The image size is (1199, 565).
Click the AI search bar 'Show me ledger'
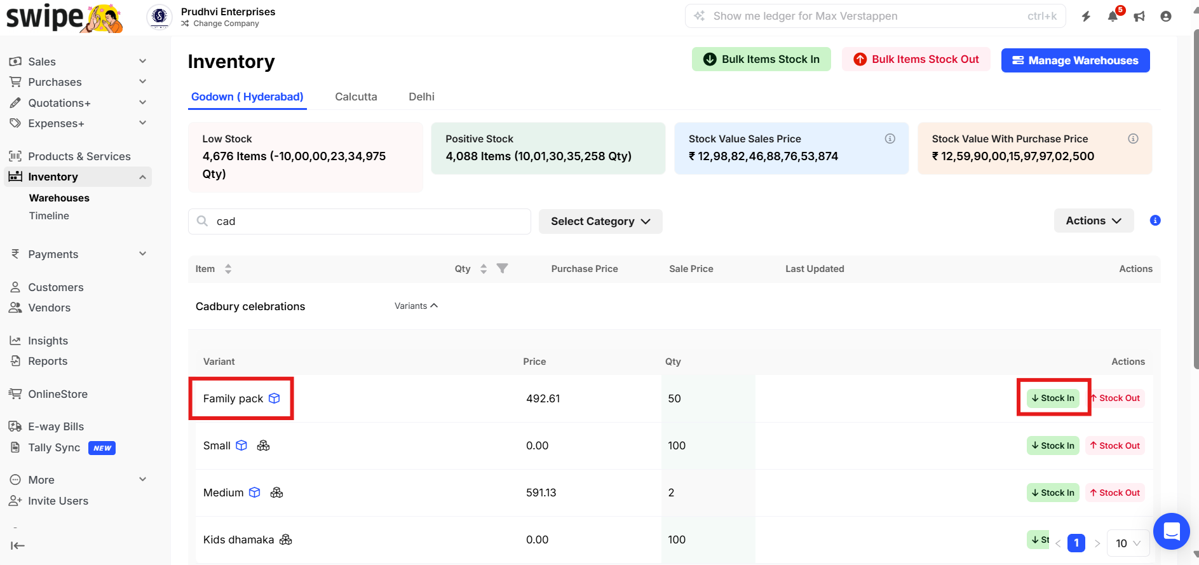point(876,16)
